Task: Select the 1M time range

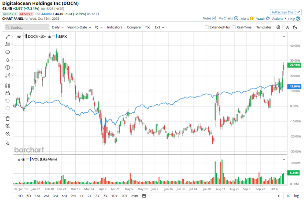Action: click(x=37, y=196)
